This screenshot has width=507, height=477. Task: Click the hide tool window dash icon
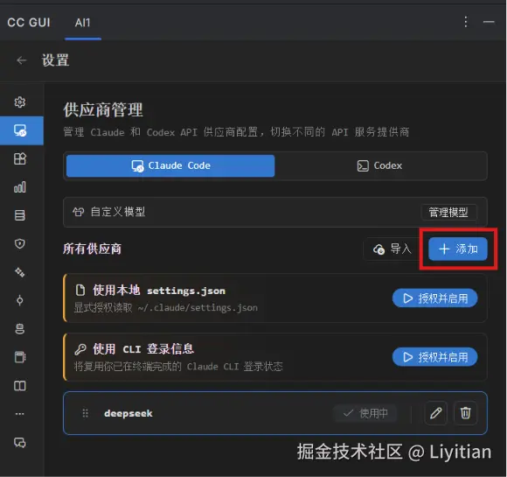tap(489, 22)
